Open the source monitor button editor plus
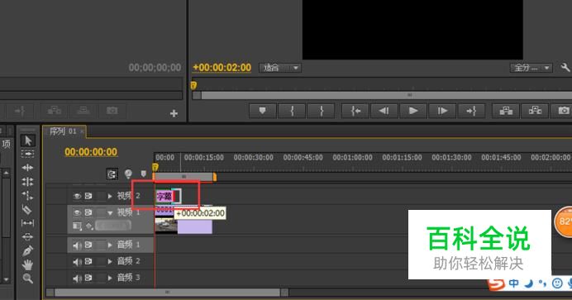Image resolution: width=572 pixels, height=300 pixels. coord(174,114)
